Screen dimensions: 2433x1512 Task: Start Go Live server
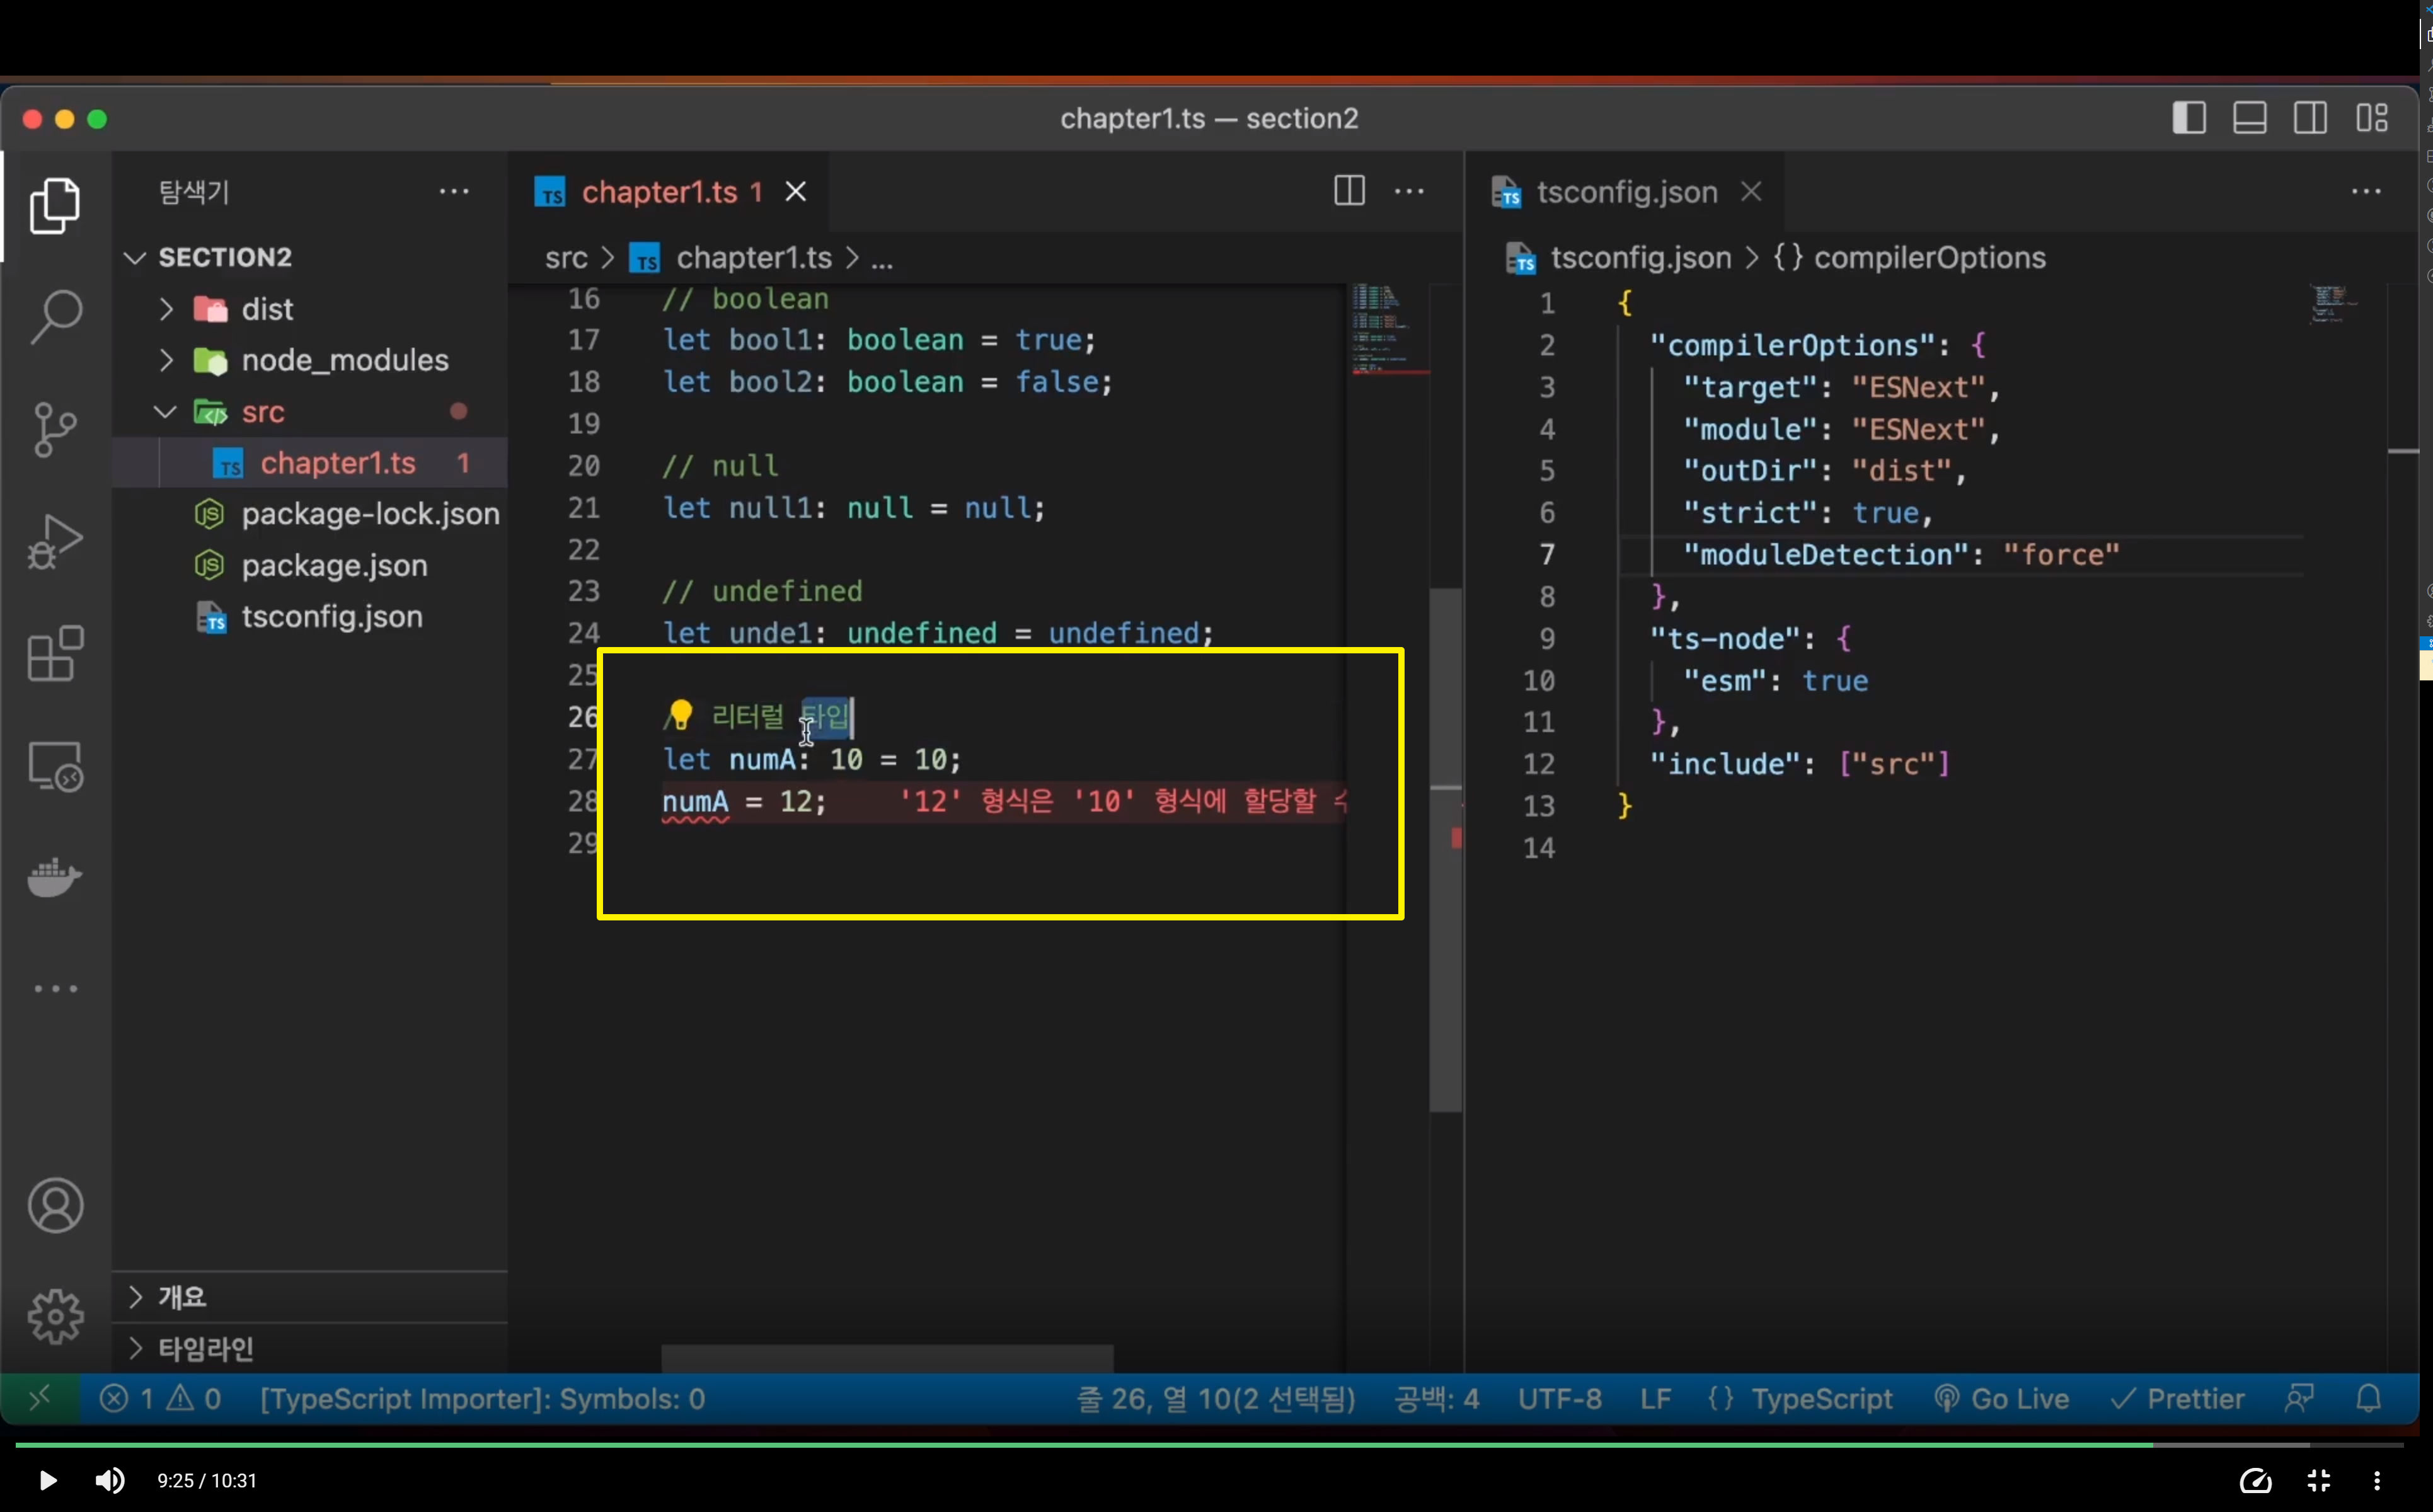(x=2001, y=1398)
